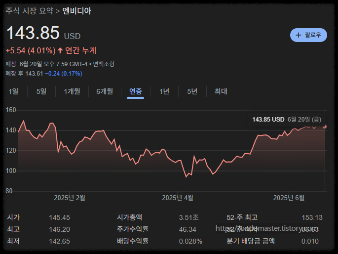
Task: Click the 52-주 최고 value 153.13
Action: coord(312,217)
